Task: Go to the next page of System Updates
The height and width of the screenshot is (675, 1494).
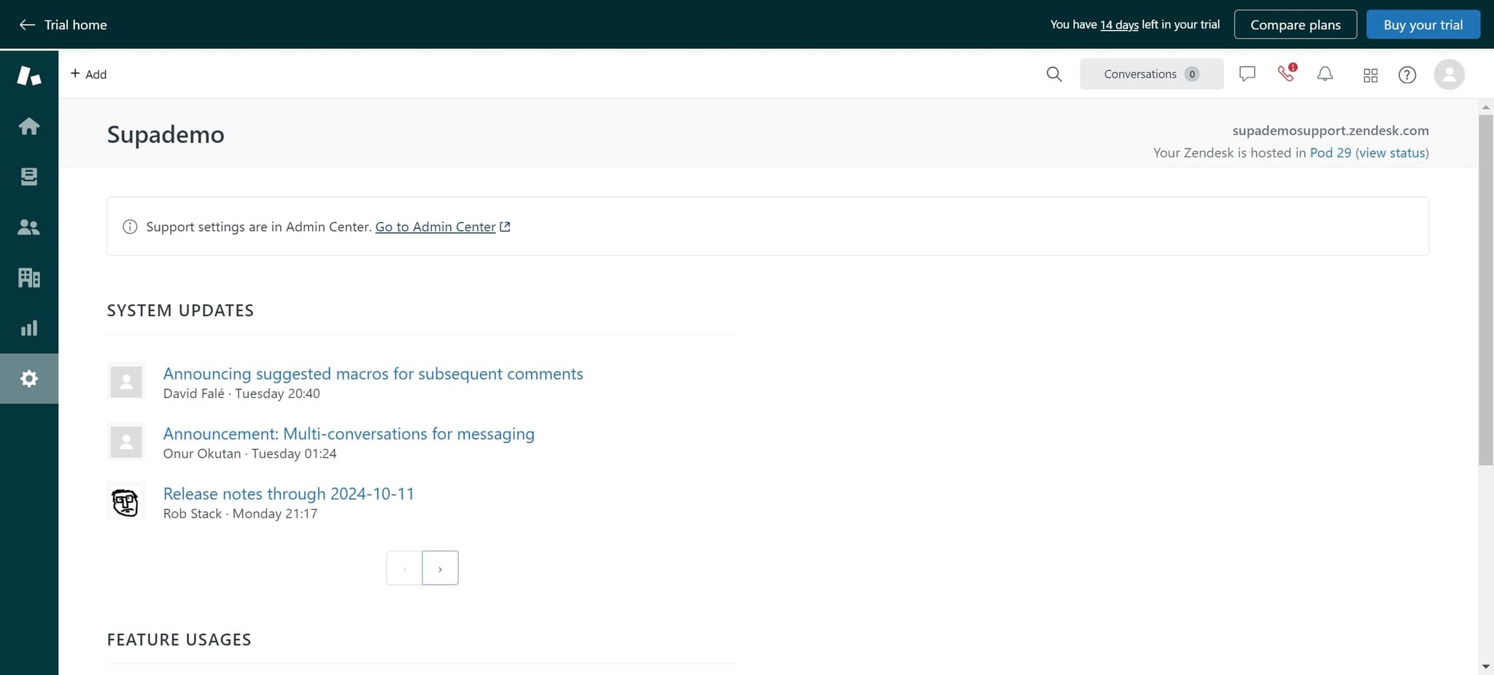Action: [440, 567]
